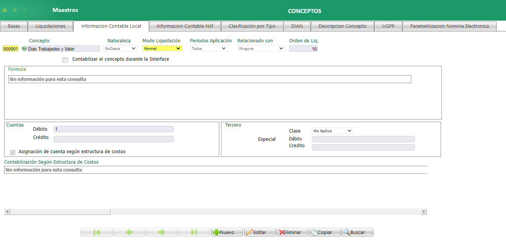Click the Tercero Especial Credito field
Image resolution: width=506 pixels, height=246 pixels.
tap(363, 147)
